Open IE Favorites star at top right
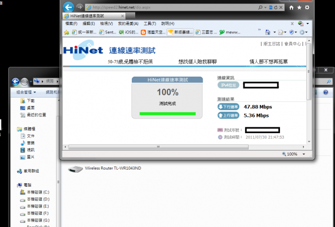The image size is (335, 227). tap(299, 7)
